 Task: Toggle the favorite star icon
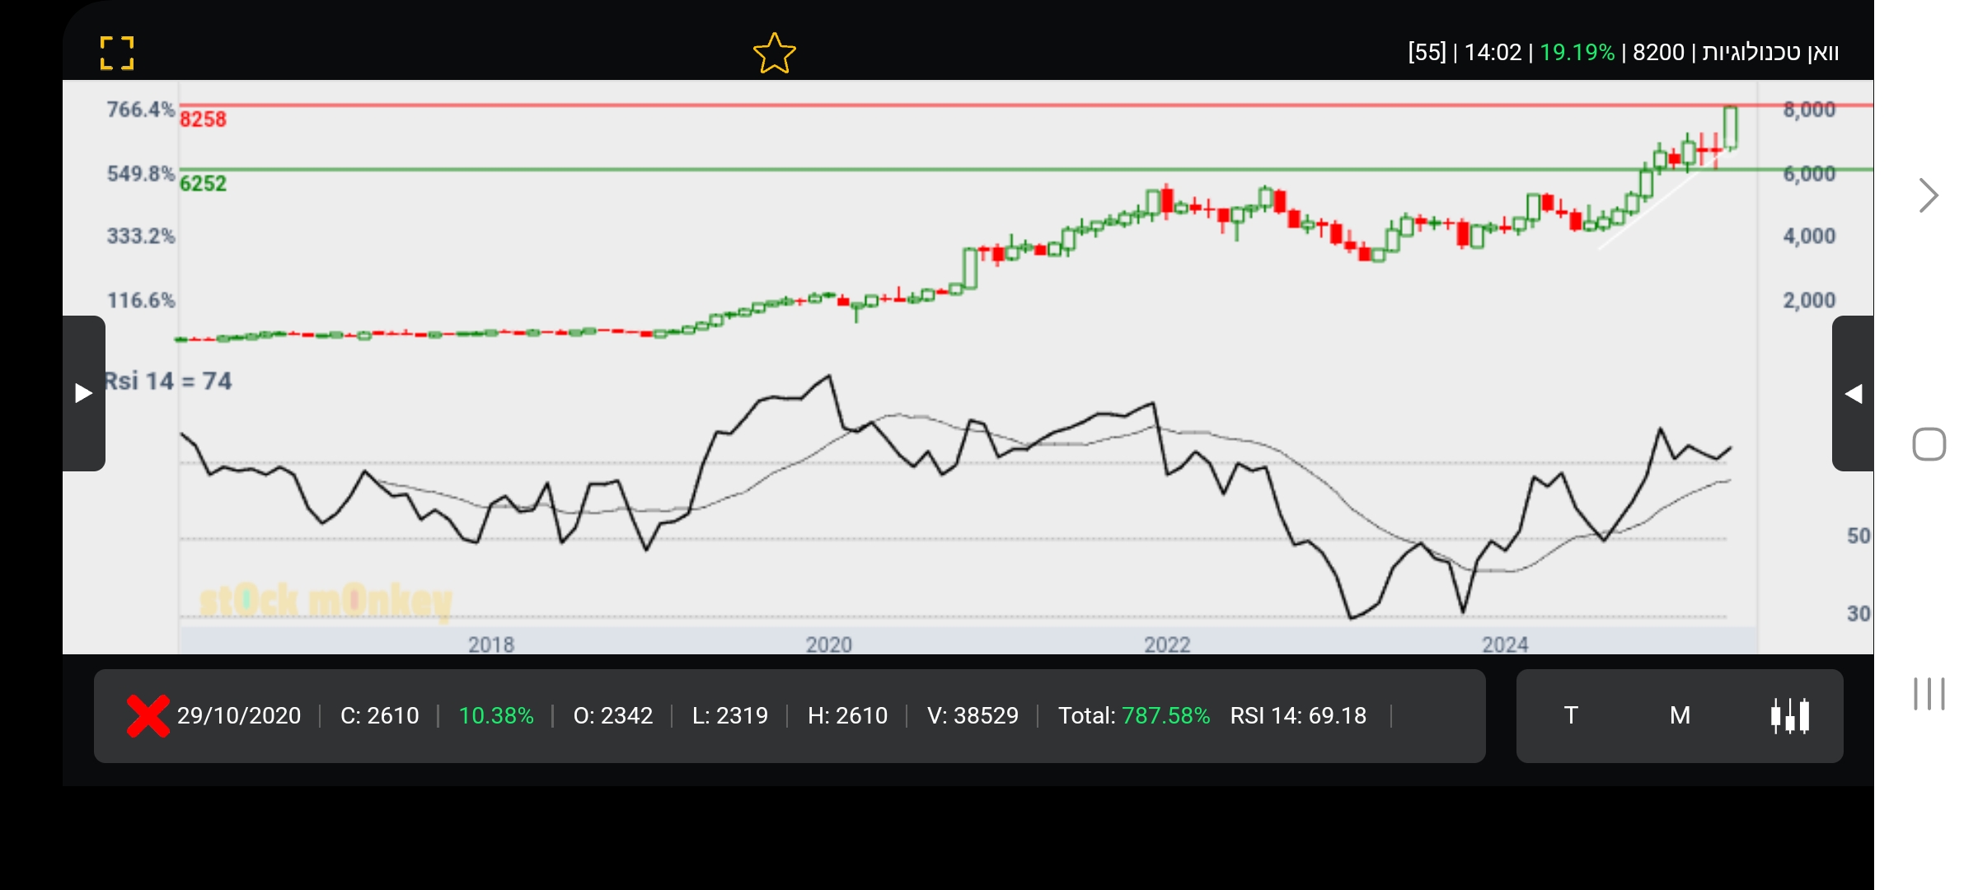[x=774, y=54]
